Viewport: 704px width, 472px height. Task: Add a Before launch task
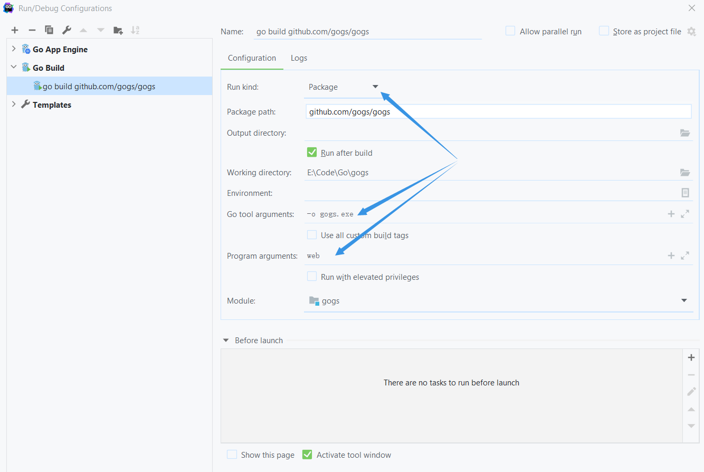tap(691, 357)
